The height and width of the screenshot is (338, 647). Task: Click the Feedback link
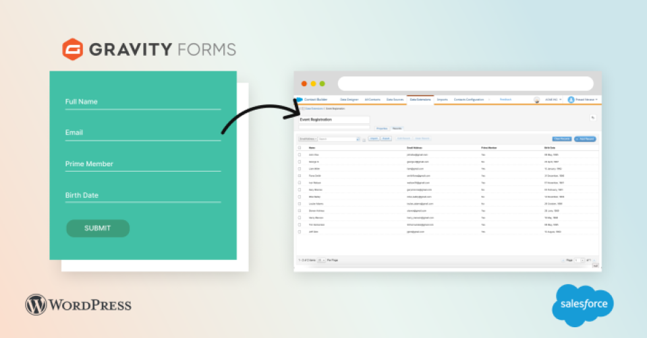pos(505,100)
